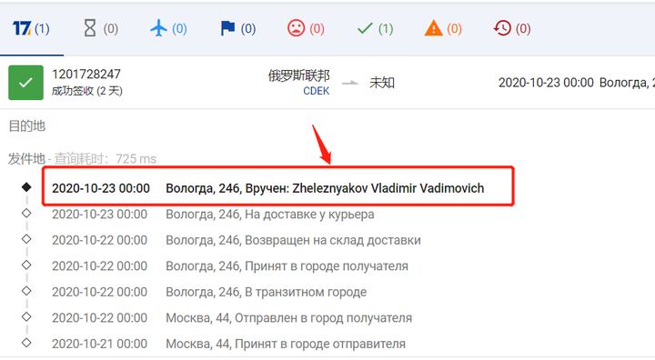This screenshot has width=655, height=360.
Task: Select the Принят в городе отправителя event
Action: (x=228, y=344)
